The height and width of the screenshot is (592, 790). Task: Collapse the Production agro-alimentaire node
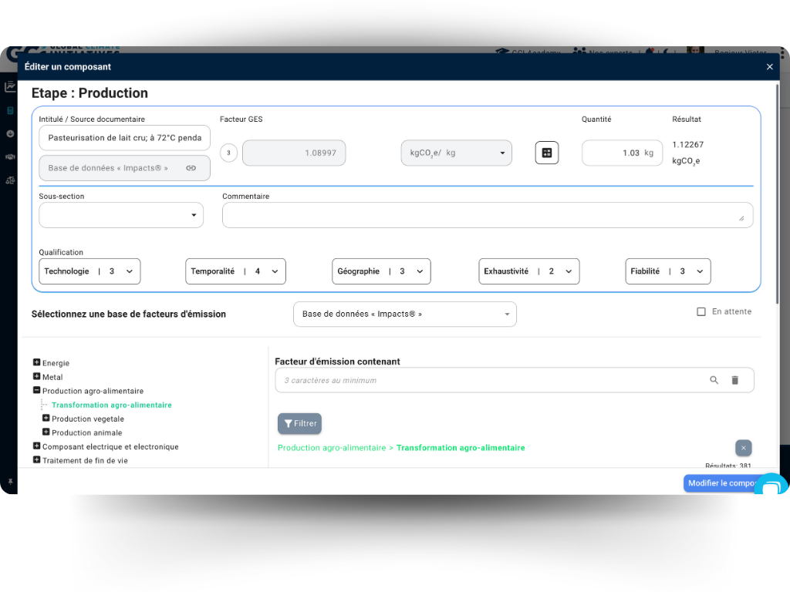[x=36, y=391]
